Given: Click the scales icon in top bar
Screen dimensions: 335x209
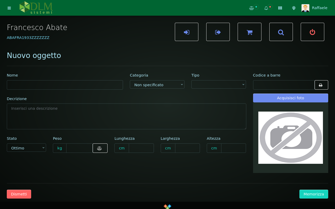Looking at the screenshot, I should (252, 8).
